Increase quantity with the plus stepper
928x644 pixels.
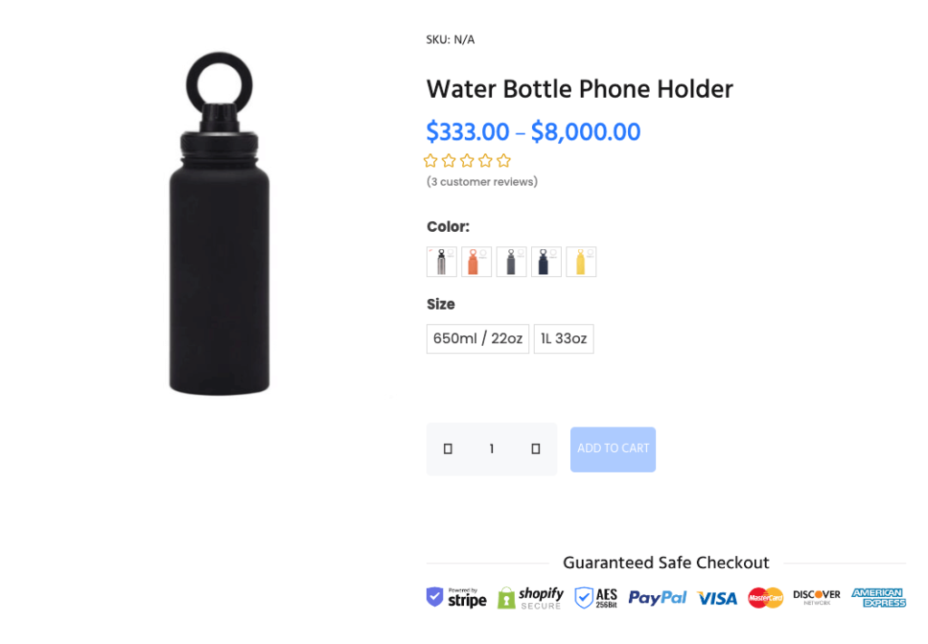(536, 449)
